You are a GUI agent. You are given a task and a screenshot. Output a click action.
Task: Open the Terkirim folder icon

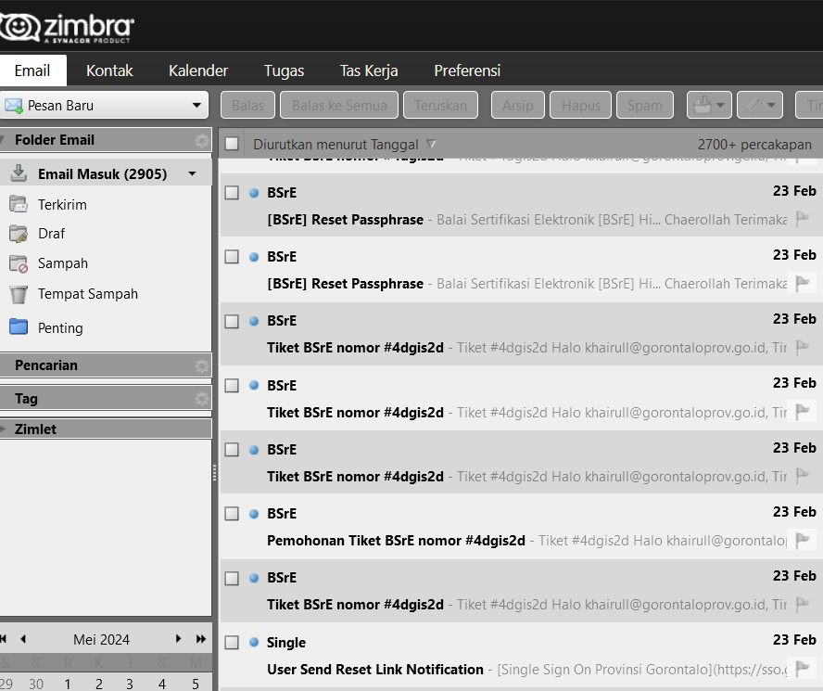pos(19,204)
